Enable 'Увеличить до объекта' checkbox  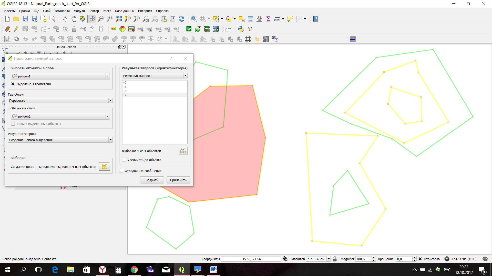pyautogui.click(x=124, y=160)
